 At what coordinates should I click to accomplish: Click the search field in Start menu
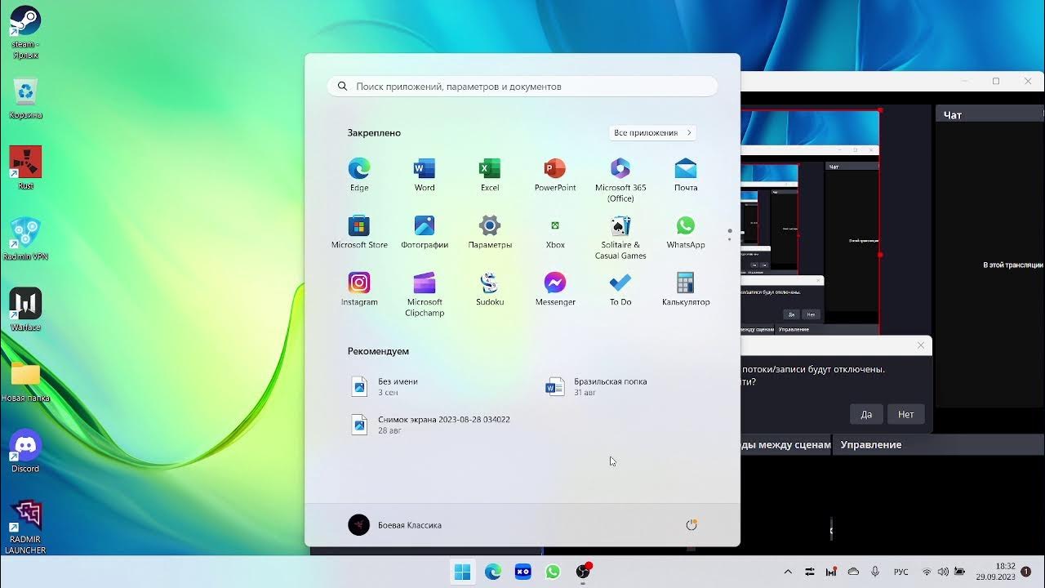522,86
